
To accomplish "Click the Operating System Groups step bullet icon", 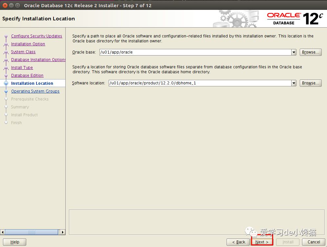I will click(6, 91).
